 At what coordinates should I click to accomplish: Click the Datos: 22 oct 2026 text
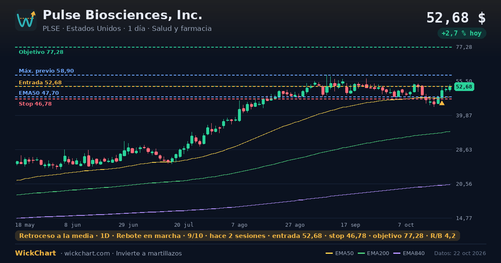460,253
